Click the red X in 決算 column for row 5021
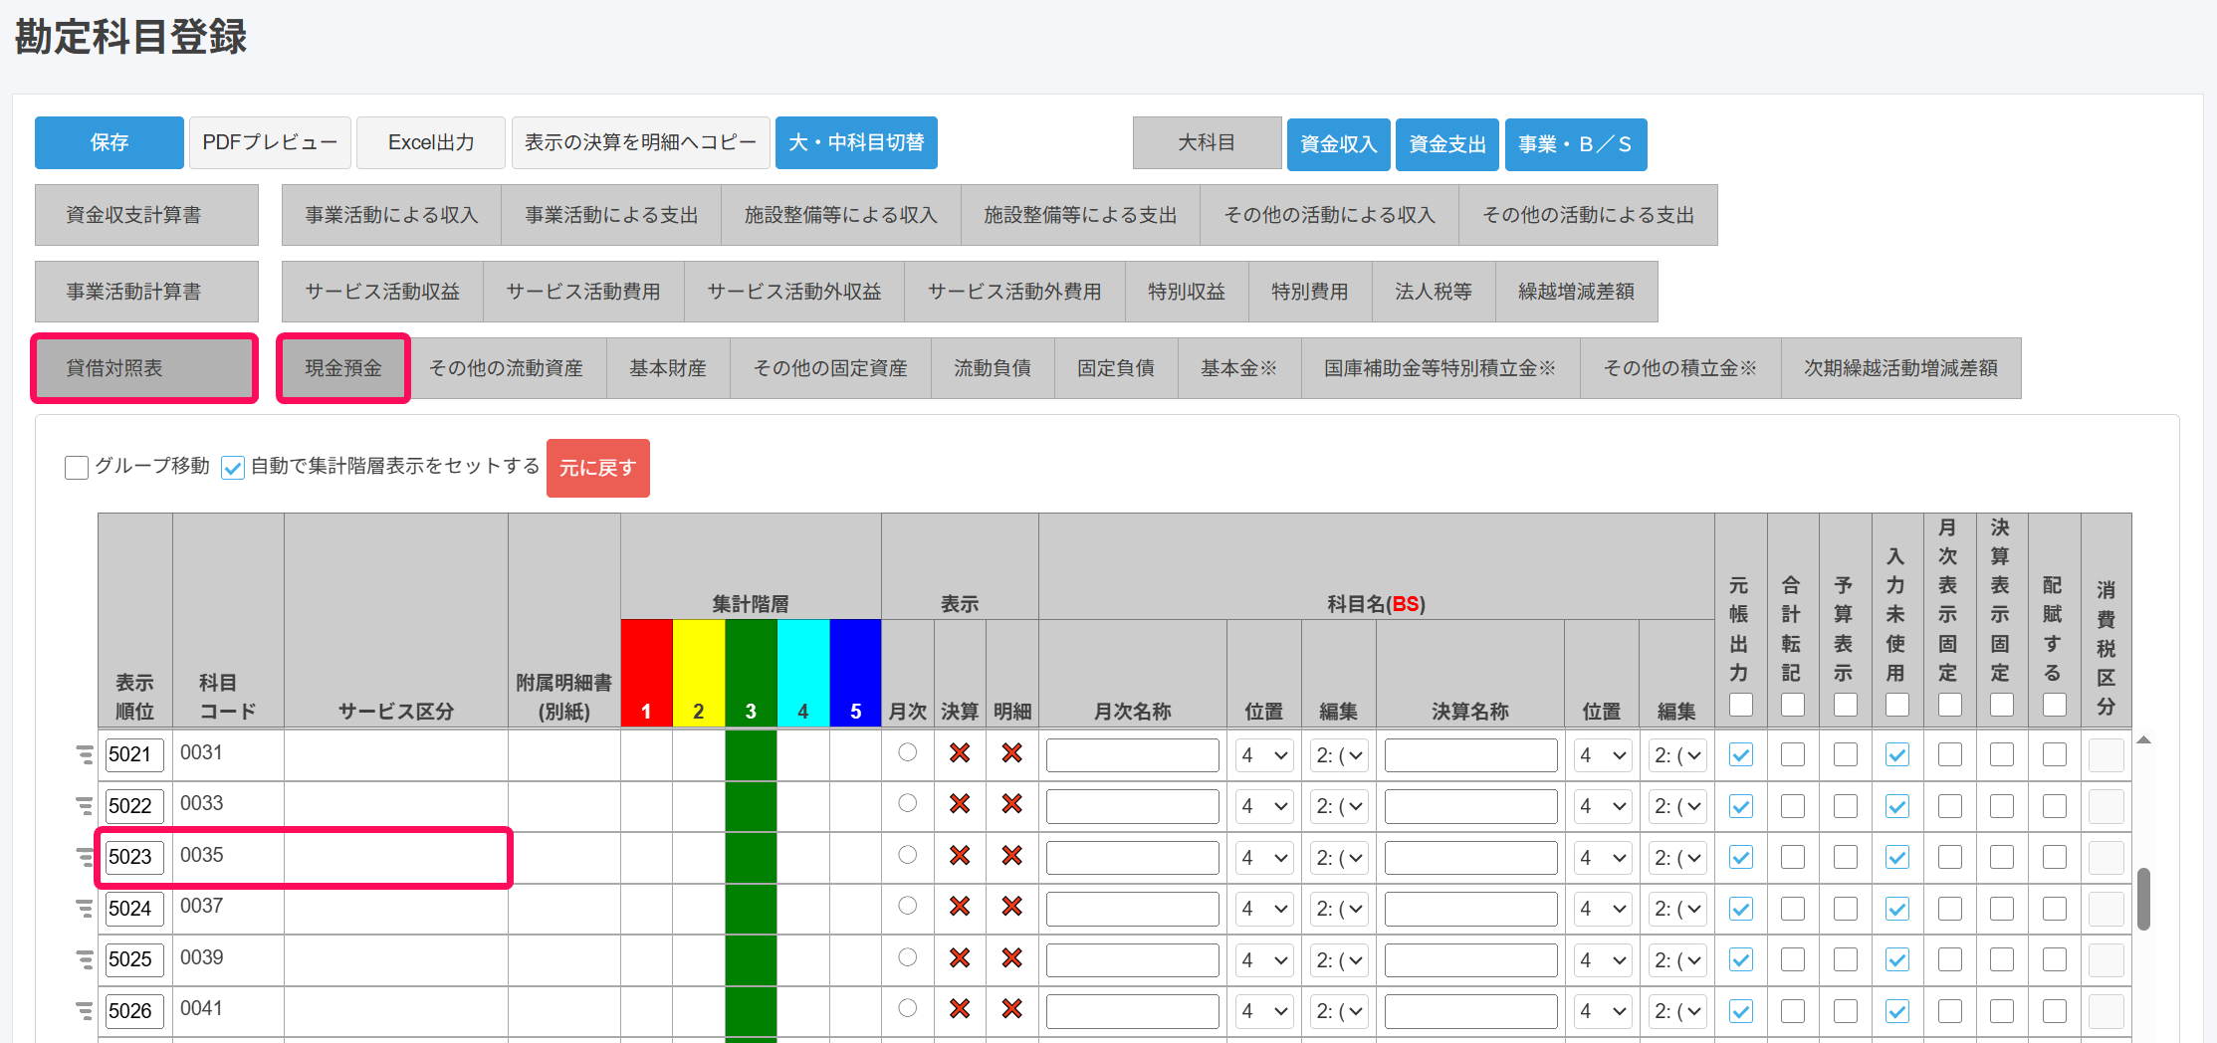2217x1043 pixels. (x=960, y=754)
